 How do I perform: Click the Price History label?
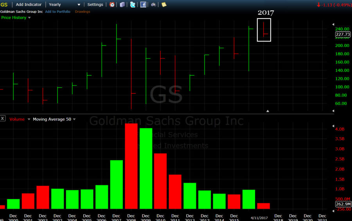pos(14,18)
